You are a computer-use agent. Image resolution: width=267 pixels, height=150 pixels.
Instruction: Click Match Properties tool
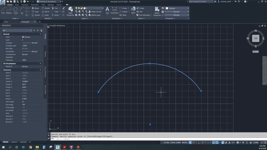(x=157, y=11)
